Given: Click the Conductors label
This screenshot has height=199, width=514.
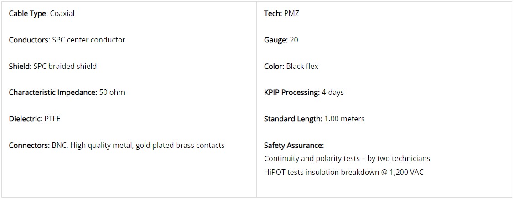Looking at the screenshot, I should tap(30, 40).
